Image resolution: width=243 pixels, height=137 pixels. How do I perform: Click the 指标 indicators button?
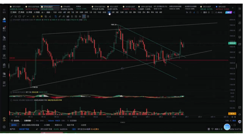(13, 12)
